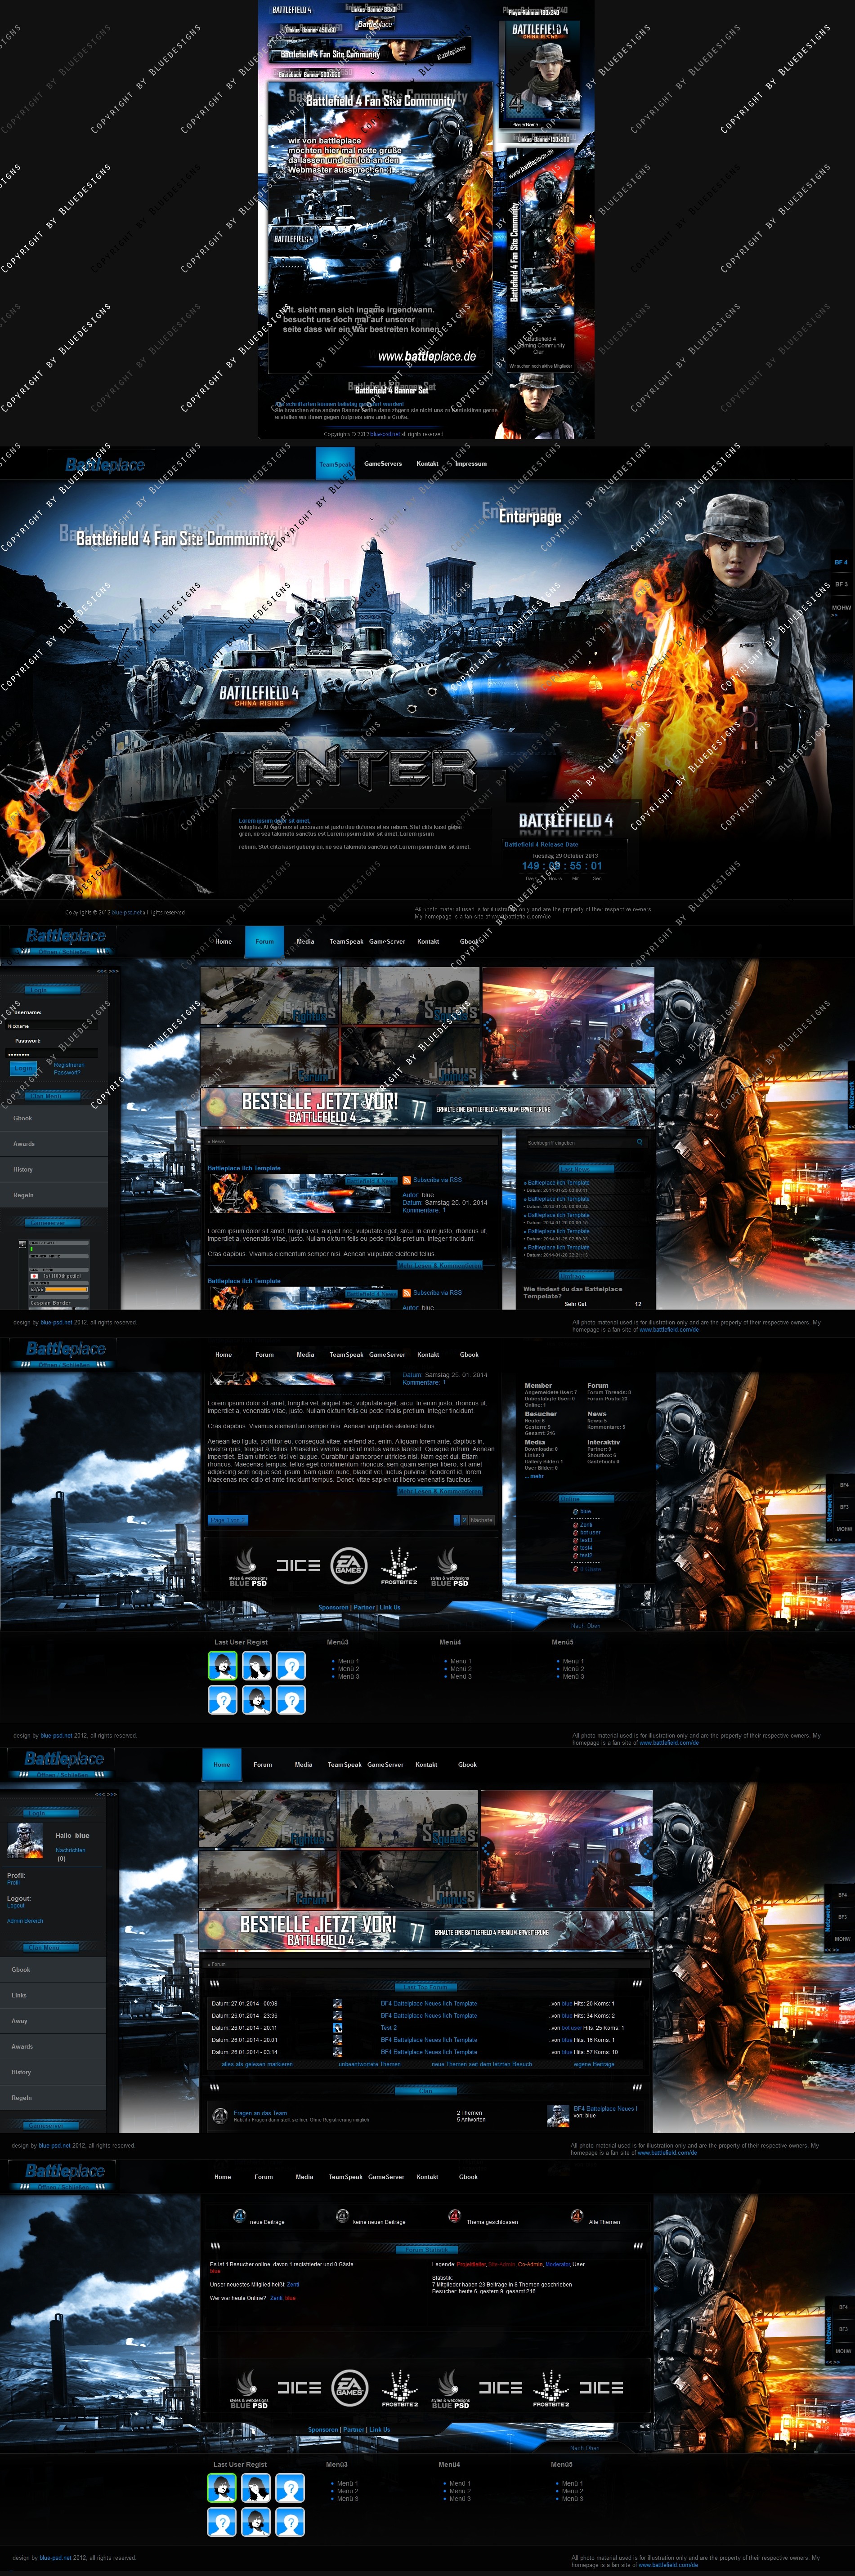Open the Nachrichten link under 'Hallo blue'
The image size is (855, 2576).
(x=71, y=1850)
